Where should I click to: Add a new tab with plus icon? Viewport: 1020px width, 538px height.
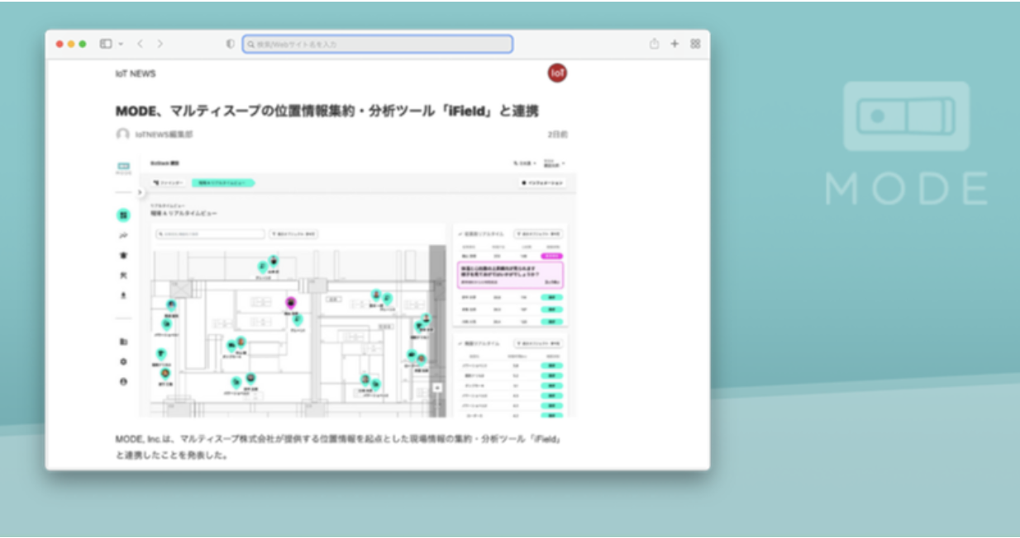point(674,44)
